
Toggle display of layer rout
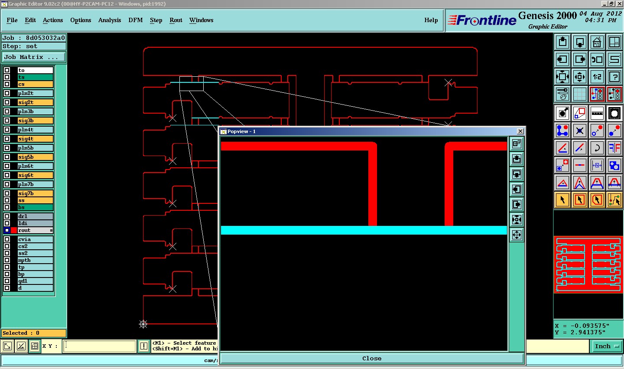[x=7, y=230]
